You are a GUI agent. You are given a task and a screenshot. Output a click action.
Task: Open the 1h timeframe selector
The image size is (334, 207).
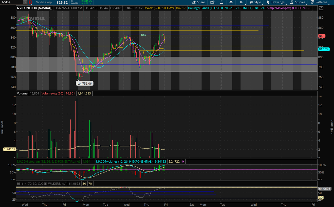[241, 2]
